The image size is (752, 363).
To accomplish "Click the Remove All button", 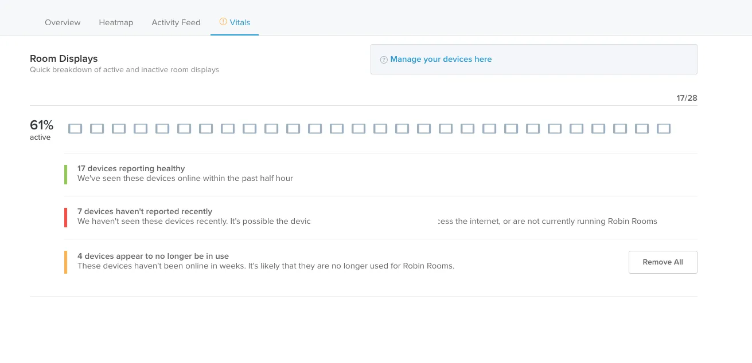I will [x=663, y=262].
